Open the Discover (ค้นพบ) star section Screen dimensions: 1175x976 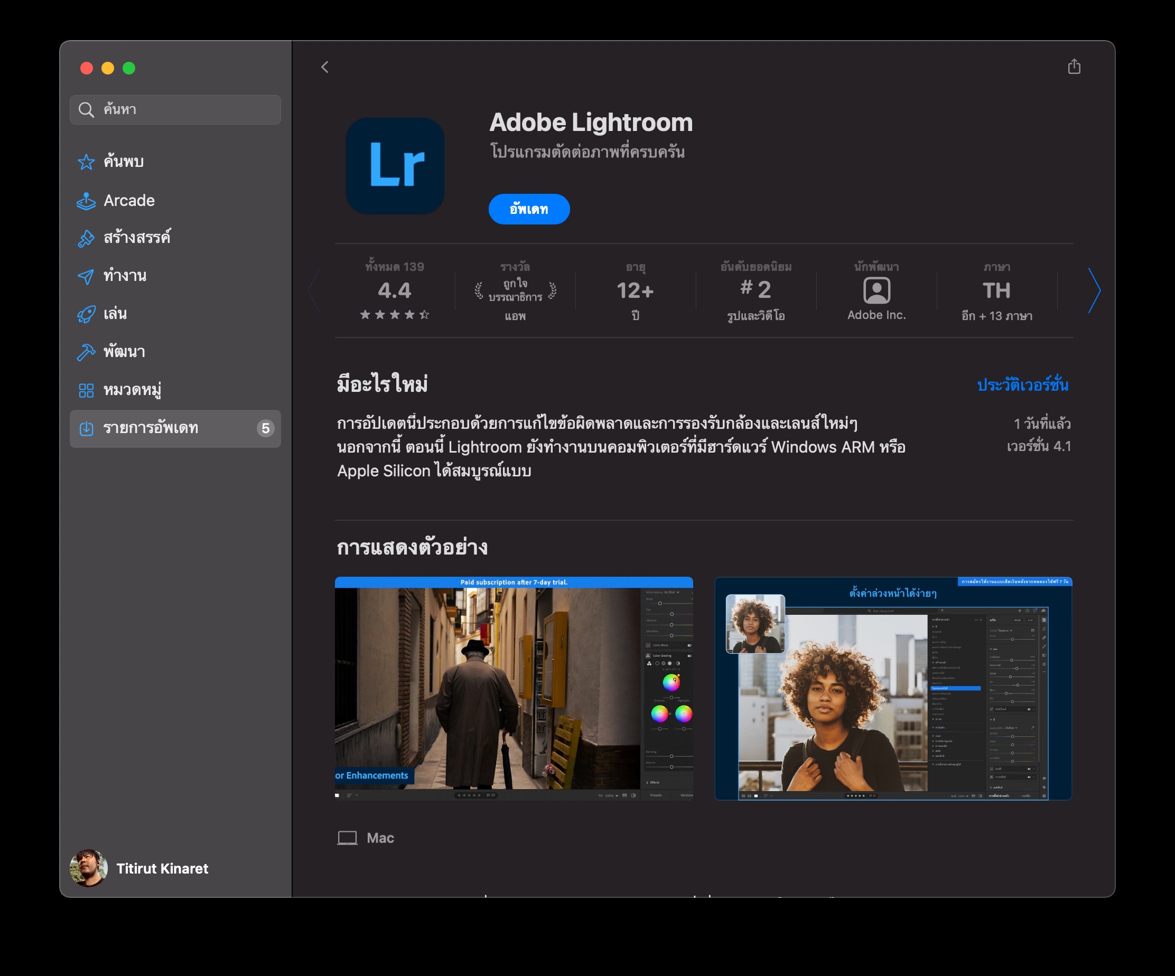124,162
